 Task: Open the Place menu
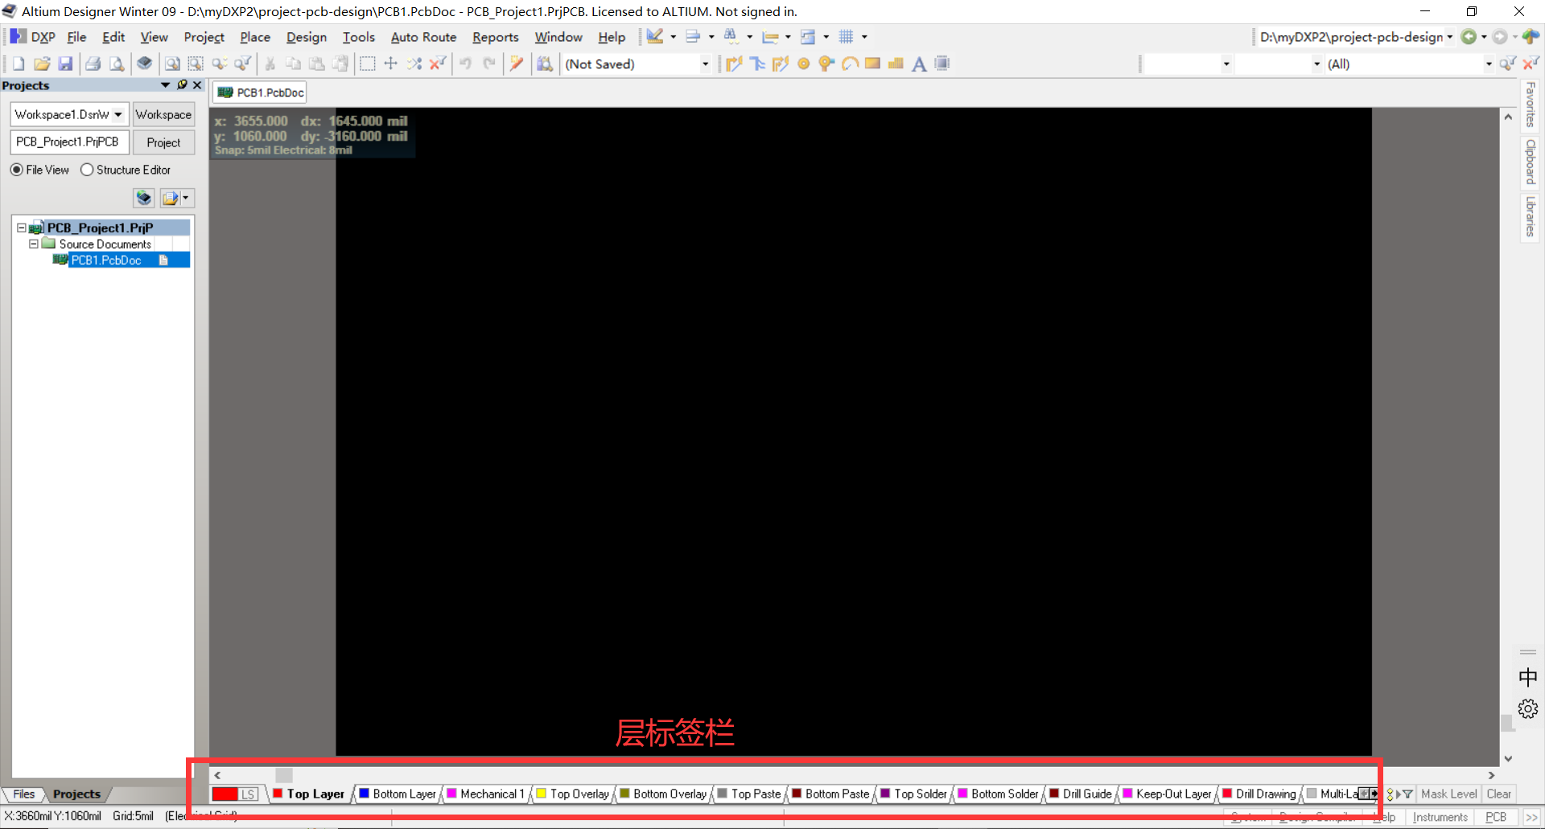(x=255, y=37)
